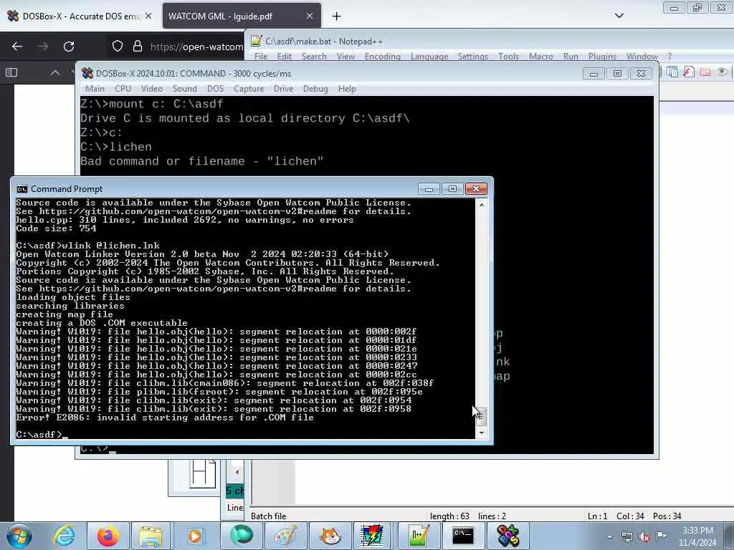The width and height of the screenshot is (734, 550).
Task: Click the browser shield tracking protection icon
Action: tap(118, 47)
